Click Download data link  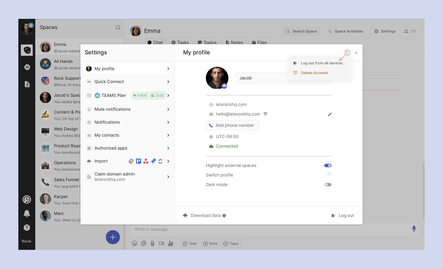pyautogui.click(x=205, y=215)
